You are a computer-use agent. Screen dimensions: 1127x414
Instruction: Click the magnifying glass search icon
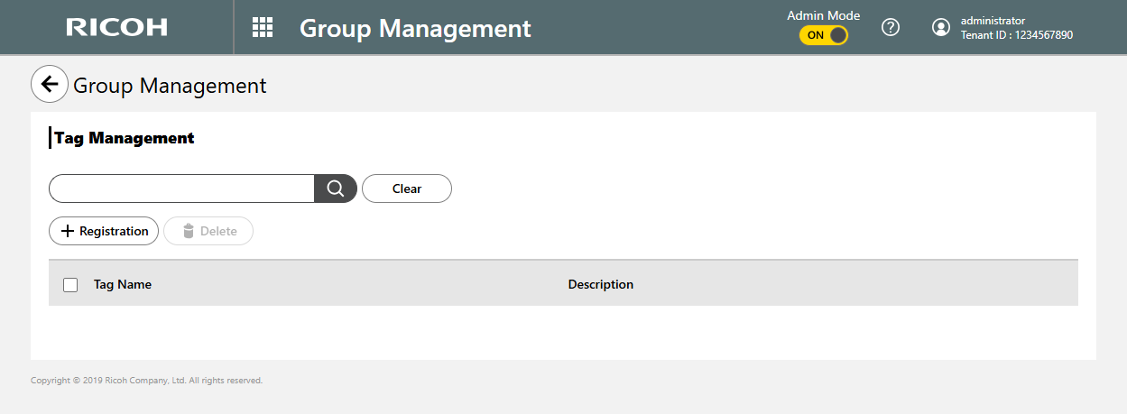(x=336, y=189)
